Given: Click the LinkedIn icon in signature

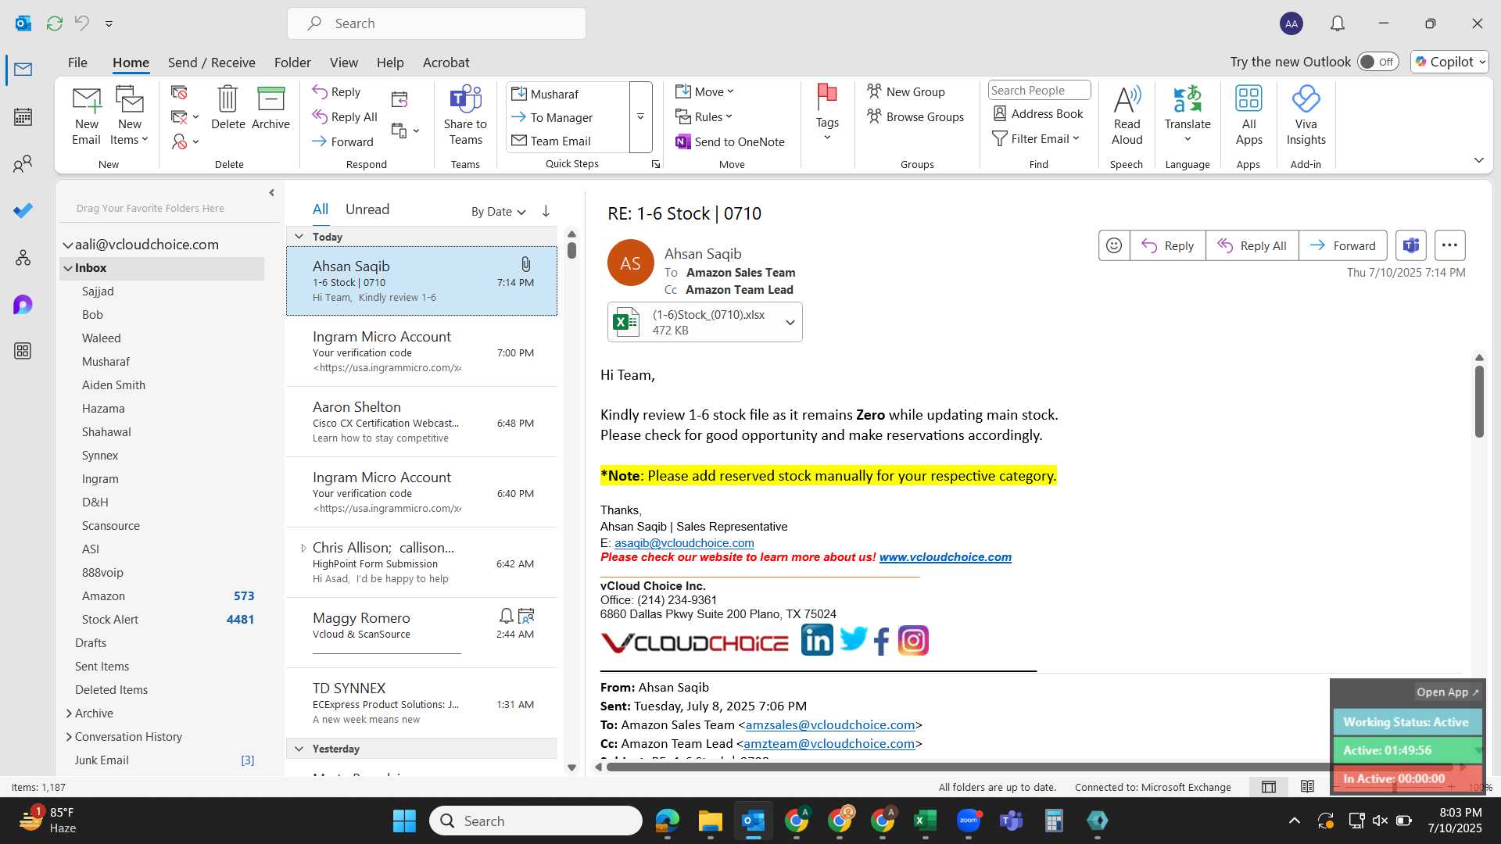Looking at the screenshot, I should (817, 641).
